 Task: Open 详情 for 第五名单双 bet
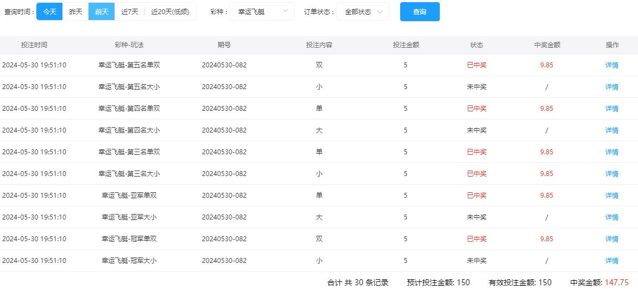pos(611,65)
